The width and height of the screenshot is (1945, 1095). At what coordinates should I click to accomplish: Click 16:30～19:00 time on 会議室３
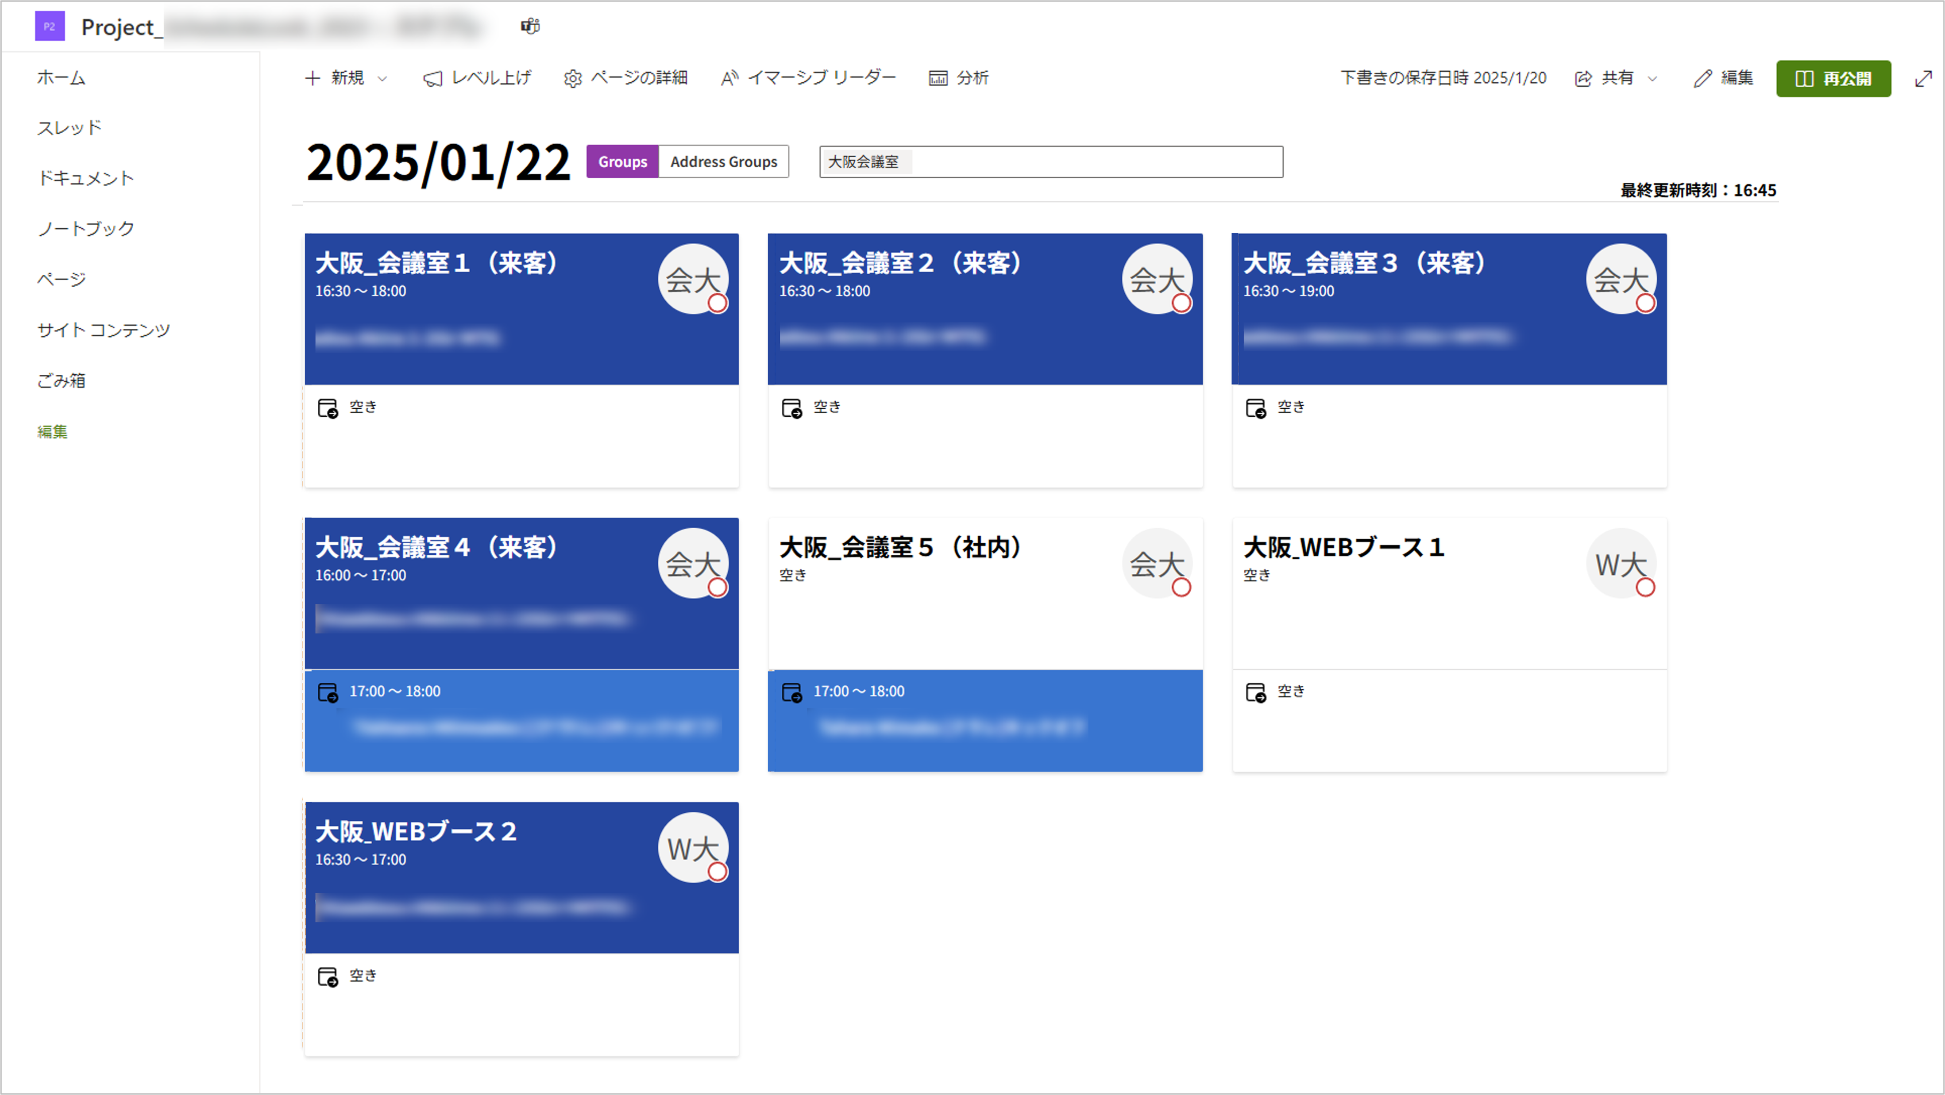(x=1289, y=291)
